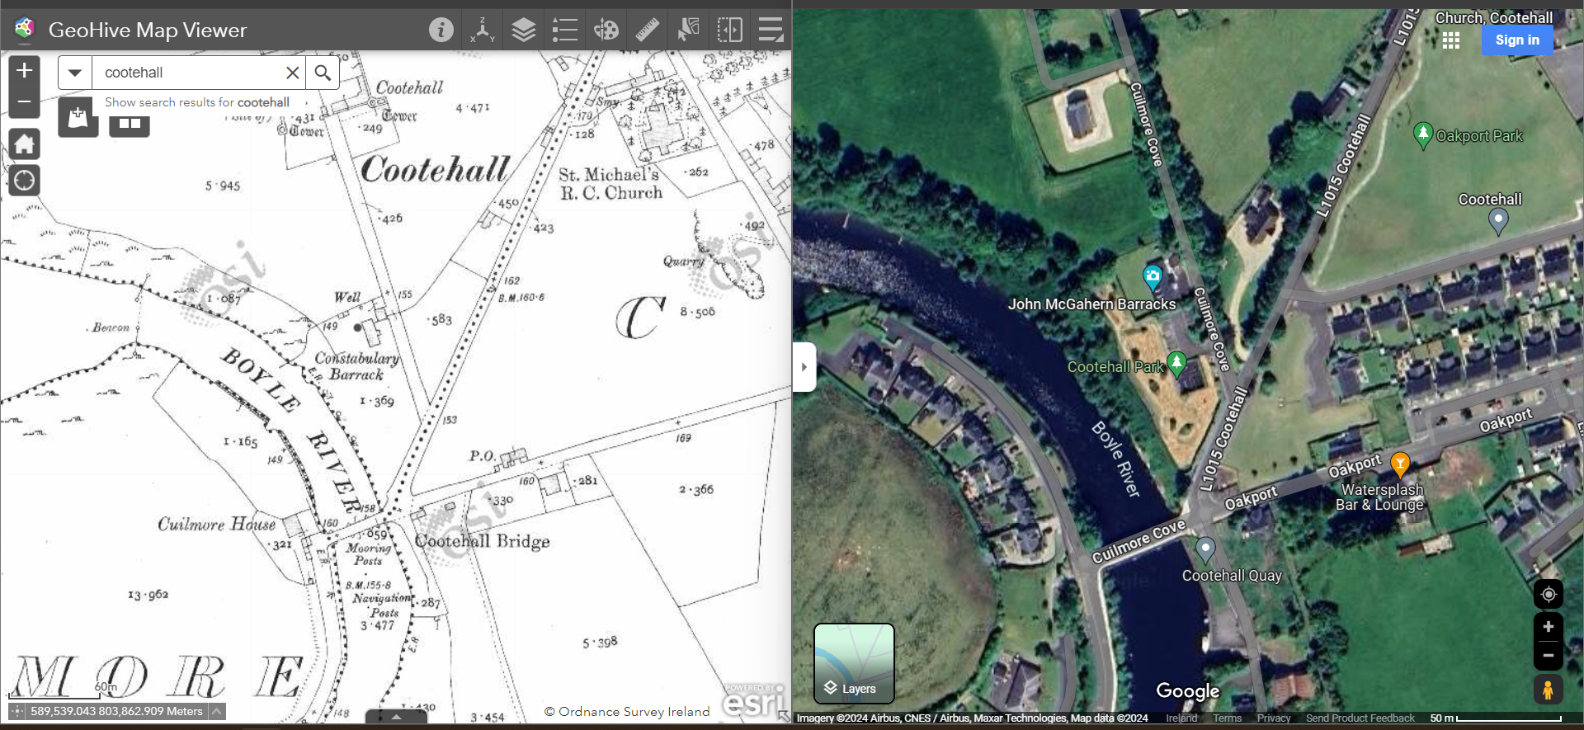
Task: Open Google Maps Terms link
Action: (x=1227, y=718)
